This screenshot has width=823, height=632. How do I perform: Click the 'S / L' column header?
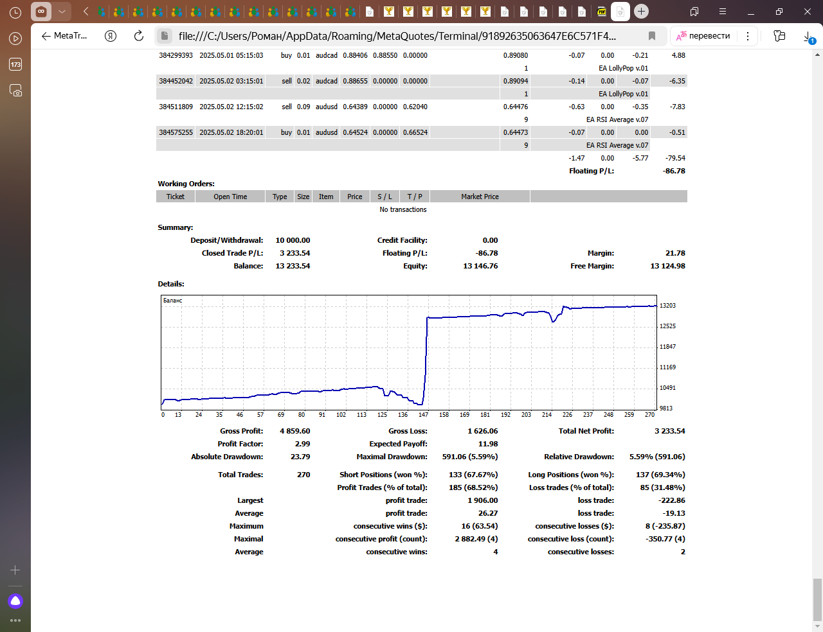pyautogui.click(x=384, y=197)
